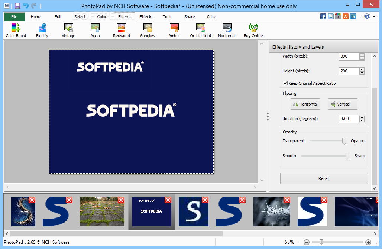Apply the Redwood filter
This screenshot has height=249, width=382.
click(121, 30)
